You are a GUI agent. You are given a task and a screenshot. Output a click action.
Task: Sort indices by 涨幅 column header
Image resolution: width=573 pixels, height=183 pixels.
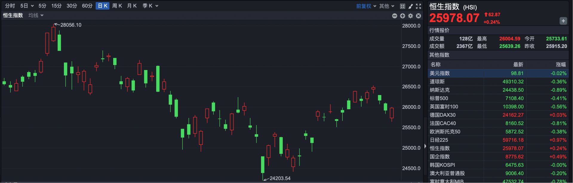(560, 65)
